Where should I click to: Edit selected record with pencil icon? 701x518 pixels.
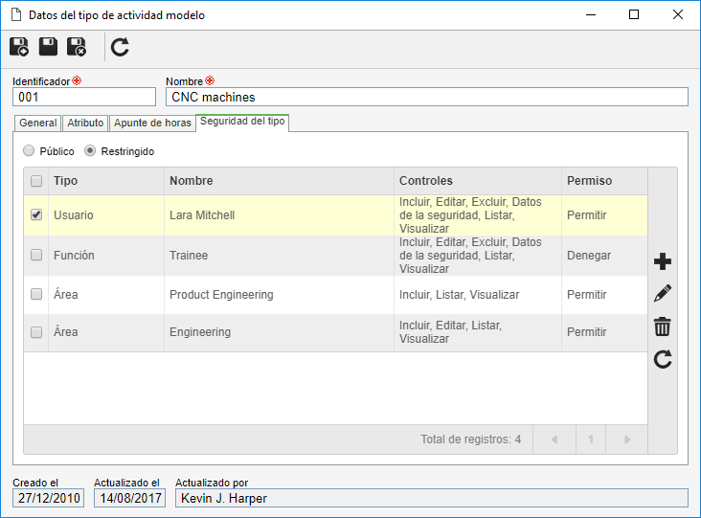[662, 294]
